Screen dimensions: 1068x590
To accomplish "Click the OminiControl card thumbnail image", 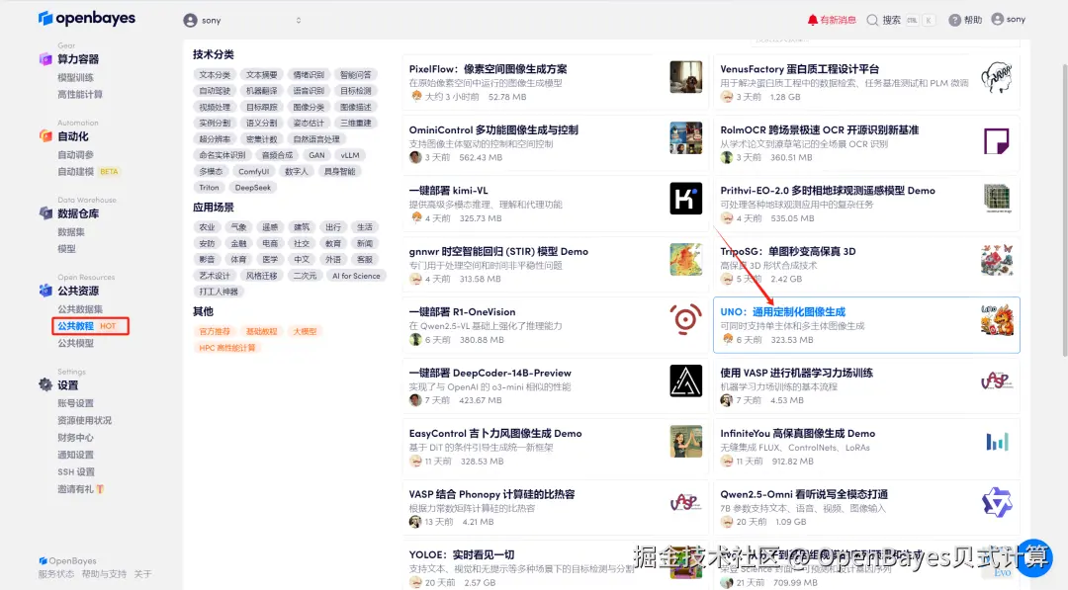I will click(x=685, y=137).
